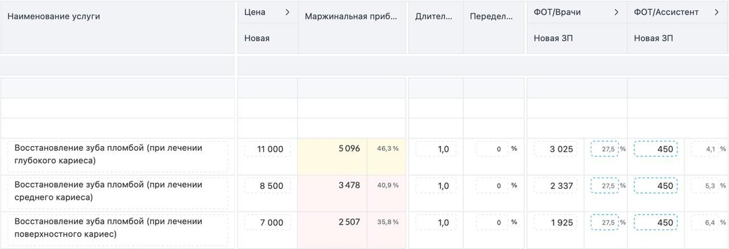Edit rework percent 0 in third row
Viewport: 729px width, 249px height.
[492, 223]
